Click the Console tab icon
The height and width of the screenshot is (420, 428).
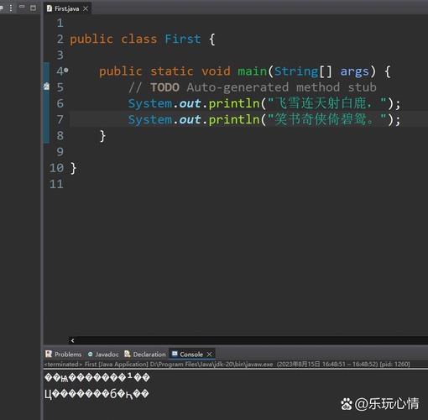pos(175,354)
